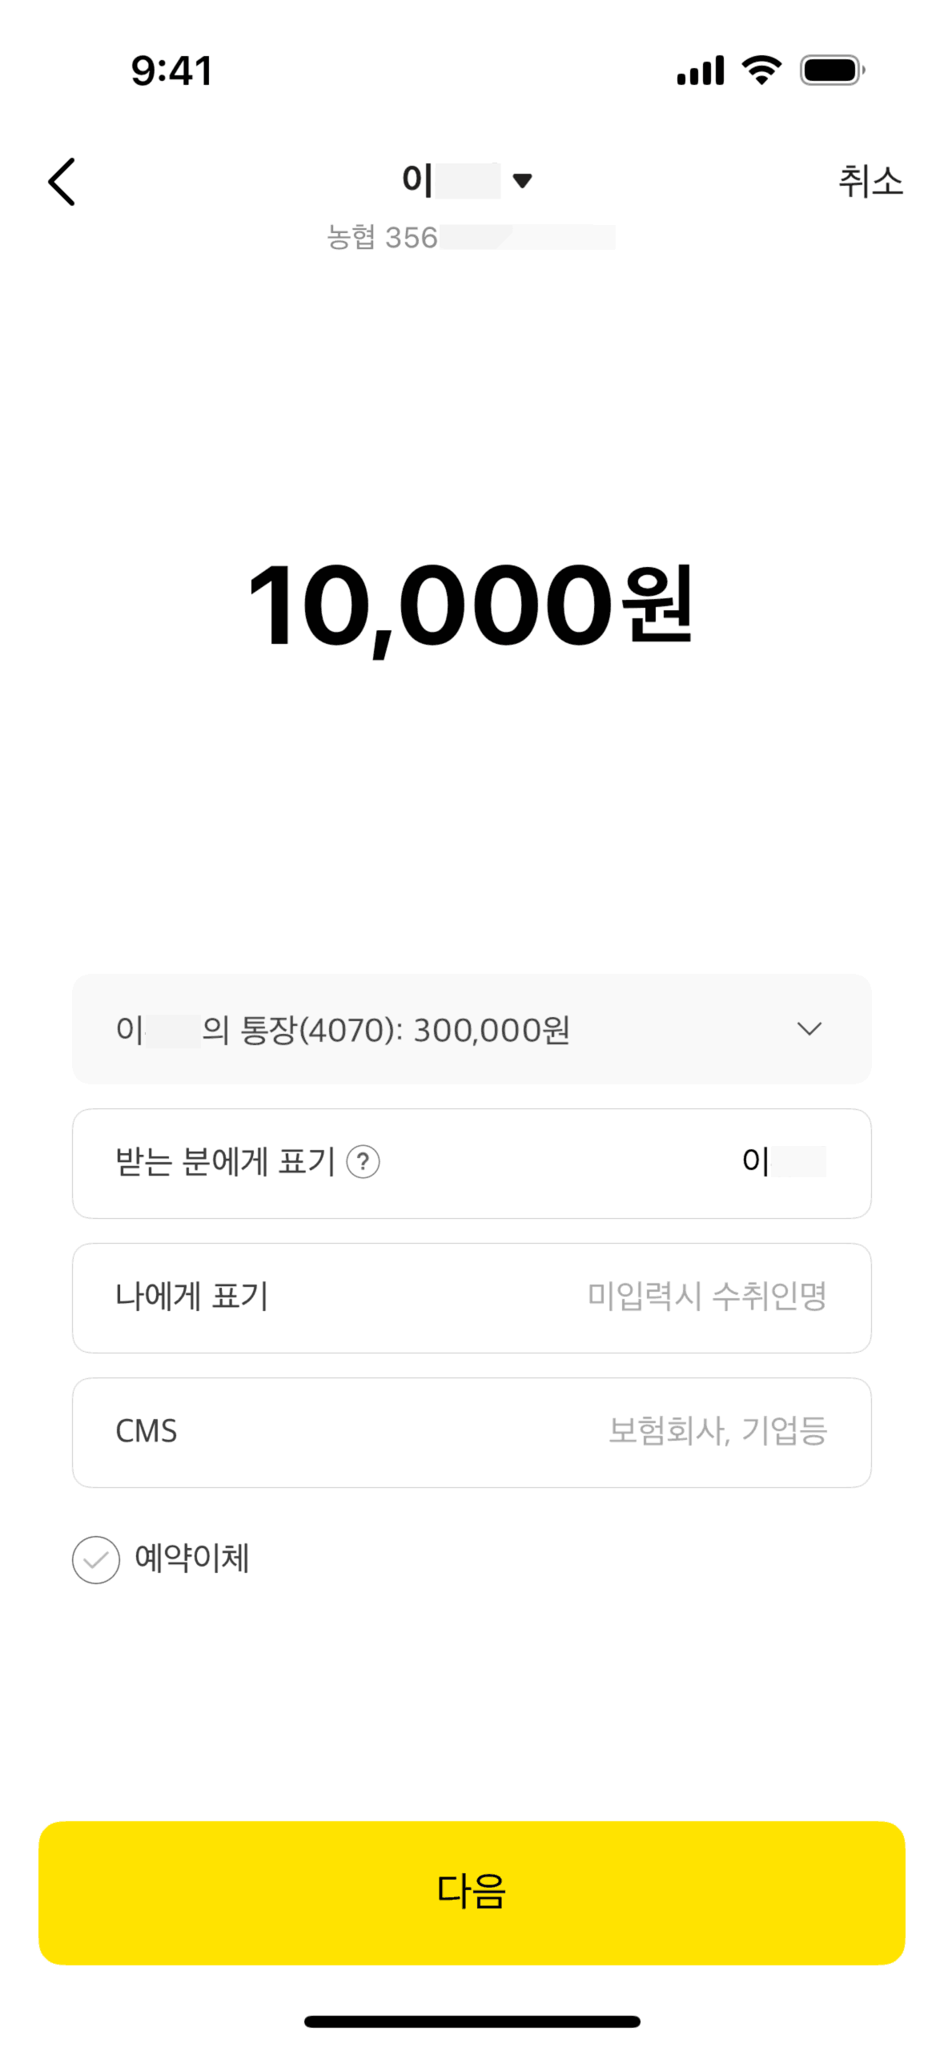Tap the back arrow icon
Viewport: 944px width, 2047px height.
click(62, 182)
